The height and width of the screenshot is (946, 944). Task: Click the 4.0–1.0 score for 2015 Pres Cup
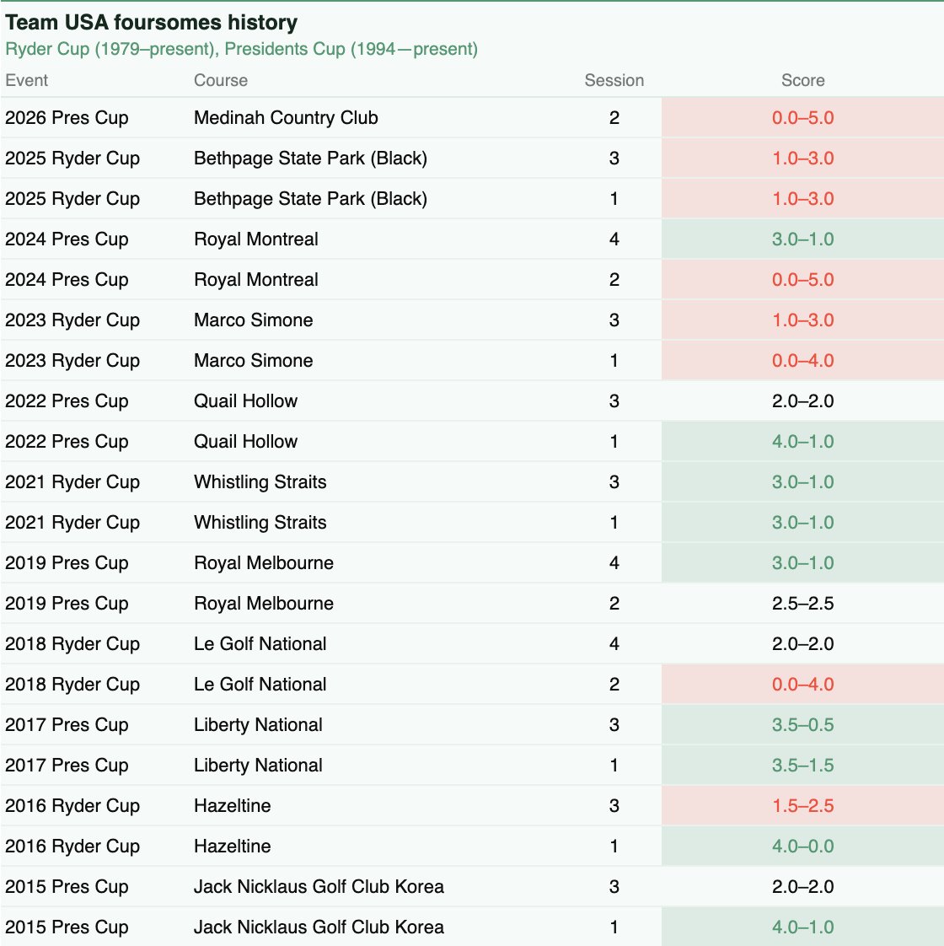pos(803,926)
